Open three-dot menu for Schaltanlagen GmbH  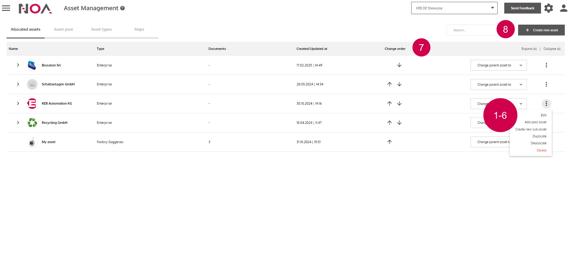tap(546, 84)
